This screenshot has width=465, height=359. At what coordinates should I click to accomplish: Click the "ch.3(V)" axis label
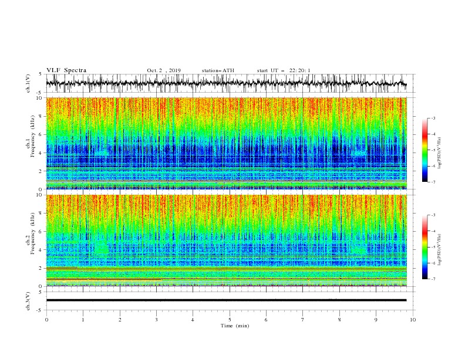coord(28,301)
